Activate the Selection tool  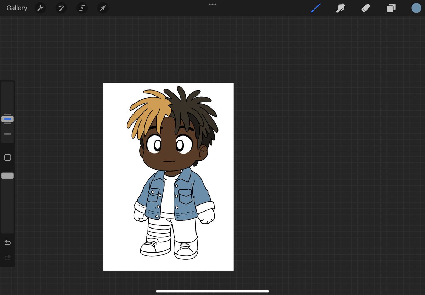tap(82, 8)
